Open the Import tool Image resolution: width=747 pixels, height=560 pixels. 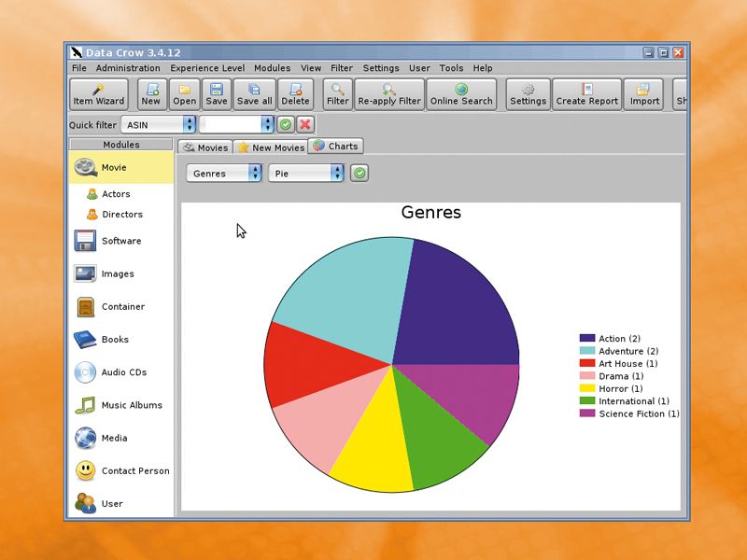[x=643, y=92]
